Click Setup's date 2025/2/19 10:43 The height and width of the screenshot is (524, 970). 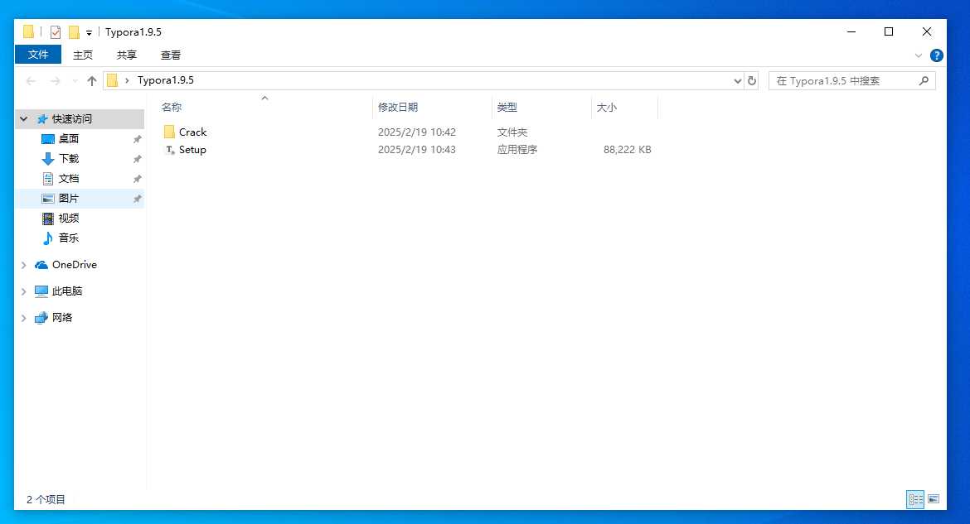[x=417, y=150]
